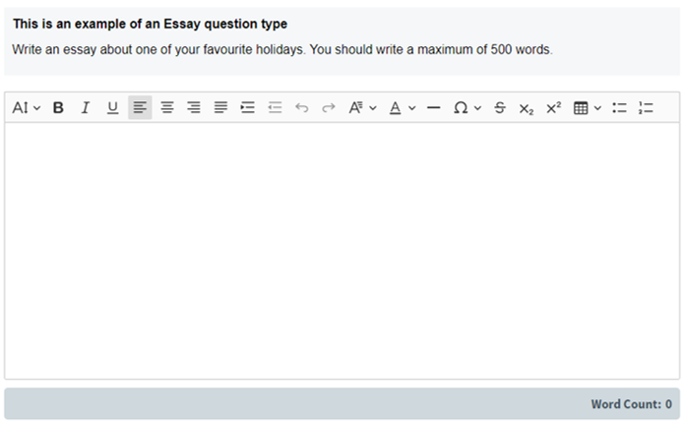Open the insert table dropdown
This screenshot has width=686, height=425.
pos(587,108)
